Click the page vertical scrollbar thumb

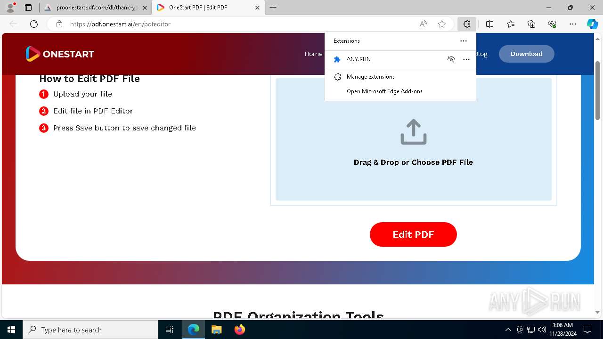[598, 89]
